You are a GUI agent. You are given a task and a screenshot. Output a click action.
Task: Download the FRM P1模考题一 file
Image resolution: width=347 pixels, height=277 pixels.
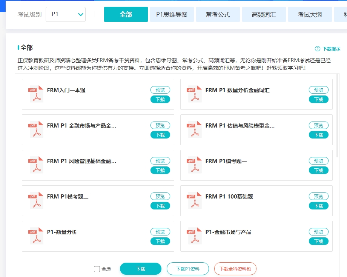pyautogui.click(x=318, y=170)
